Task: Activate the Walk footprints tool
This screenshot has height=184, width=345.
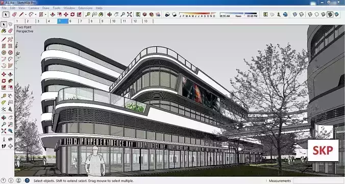Action: 4,146
